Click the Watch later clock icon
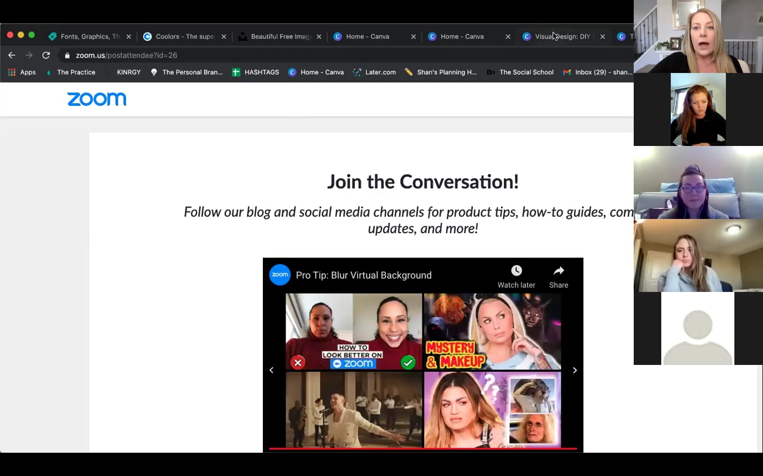Screen dimensions: 763x476 pos(517,271)
